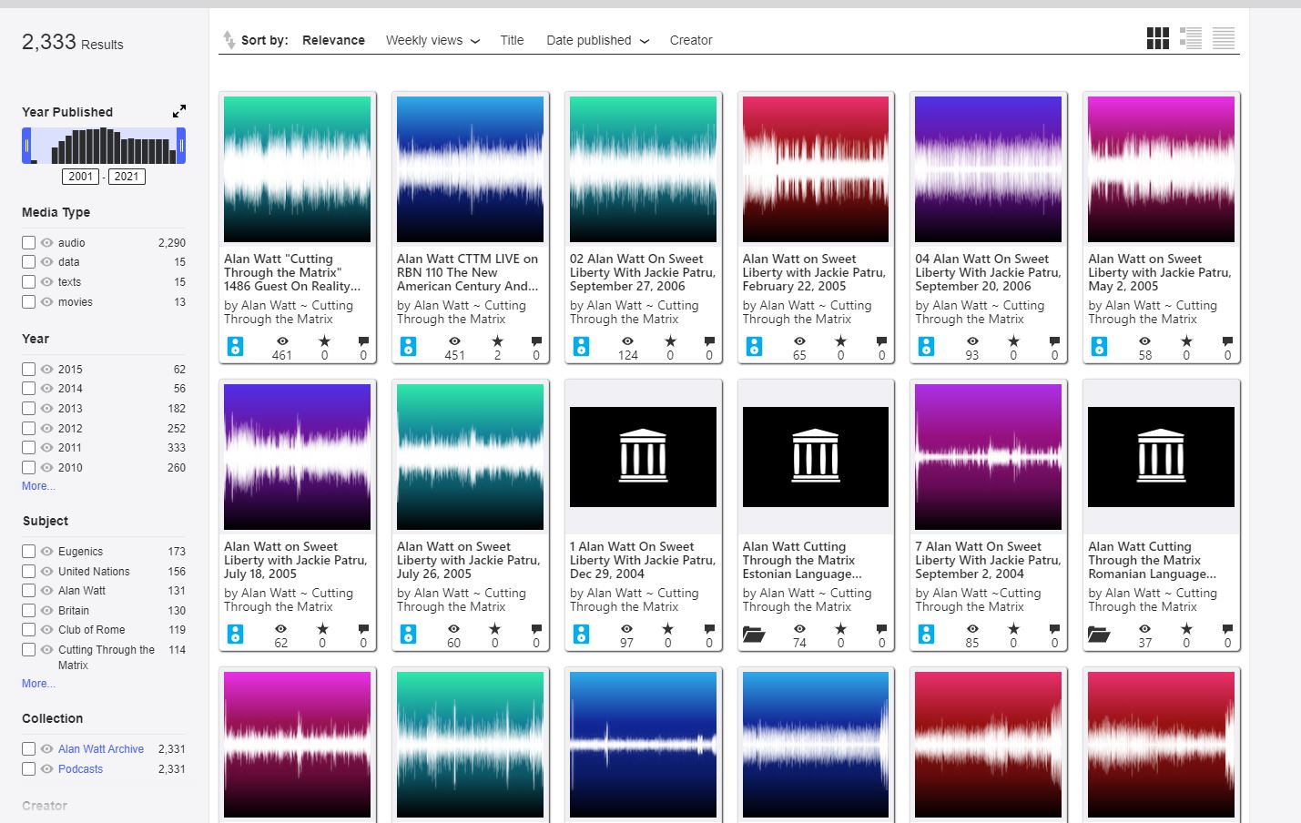
Task: Check the year 2015 filter checkbox
Action: 29,370
